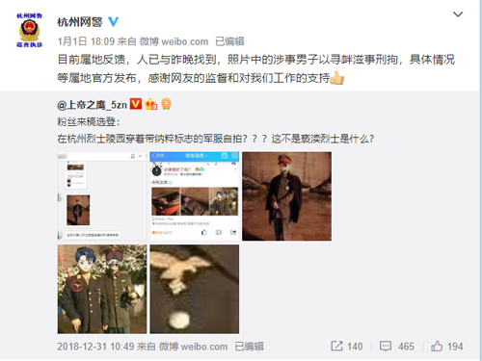
Task: Click the orange medal badge icon
Action: pyautogui.click(x=166, y=104)
